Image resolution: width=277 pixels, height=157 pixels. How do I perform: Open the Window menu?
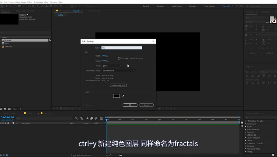53,2
